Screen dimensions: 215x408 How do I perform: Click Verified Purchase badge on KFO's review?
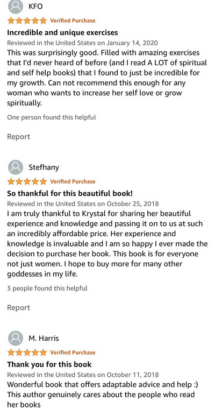click(x=73, y=20)
